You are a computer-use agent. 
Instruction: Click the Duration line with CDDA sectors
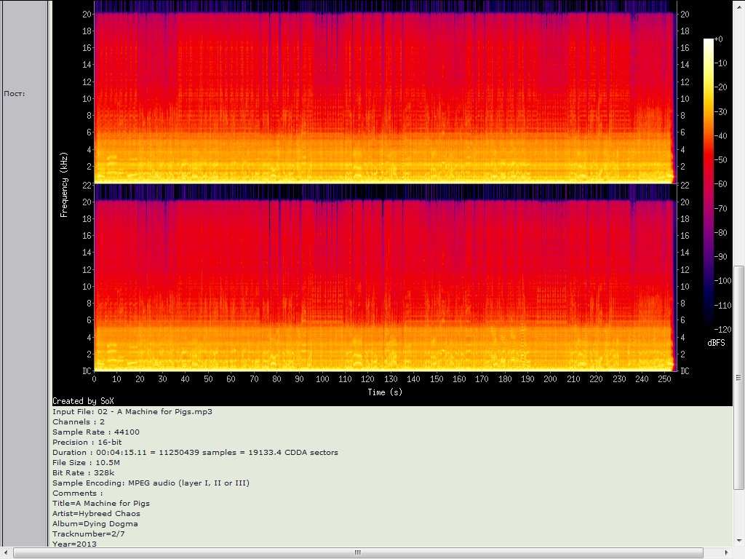coord(194,453)
